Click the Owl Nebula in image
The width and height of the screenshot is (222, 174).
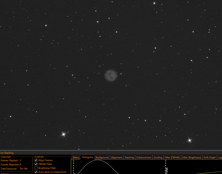(111, 75)
